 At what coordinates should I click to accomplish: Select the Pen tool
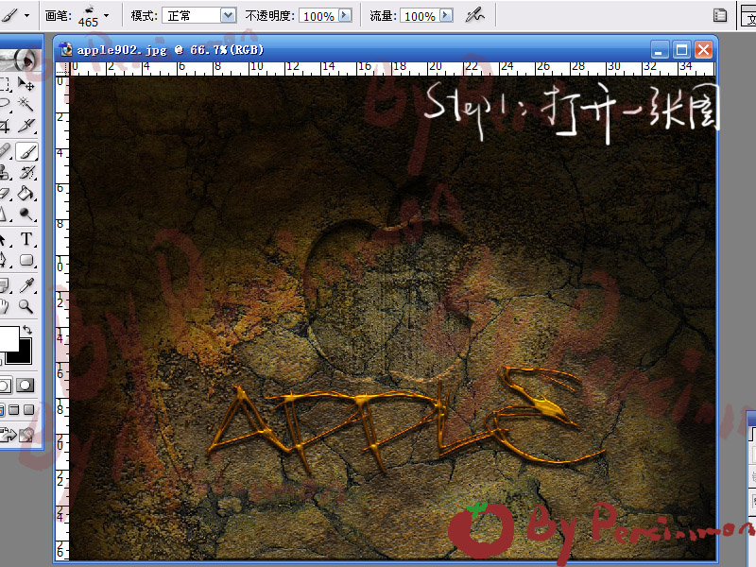[x=4, y=261]
